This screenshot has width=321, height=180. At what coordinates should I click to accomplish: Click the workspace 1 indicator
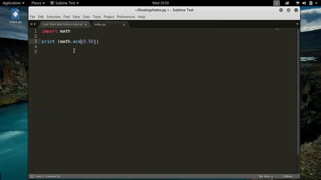pos(276,3)
